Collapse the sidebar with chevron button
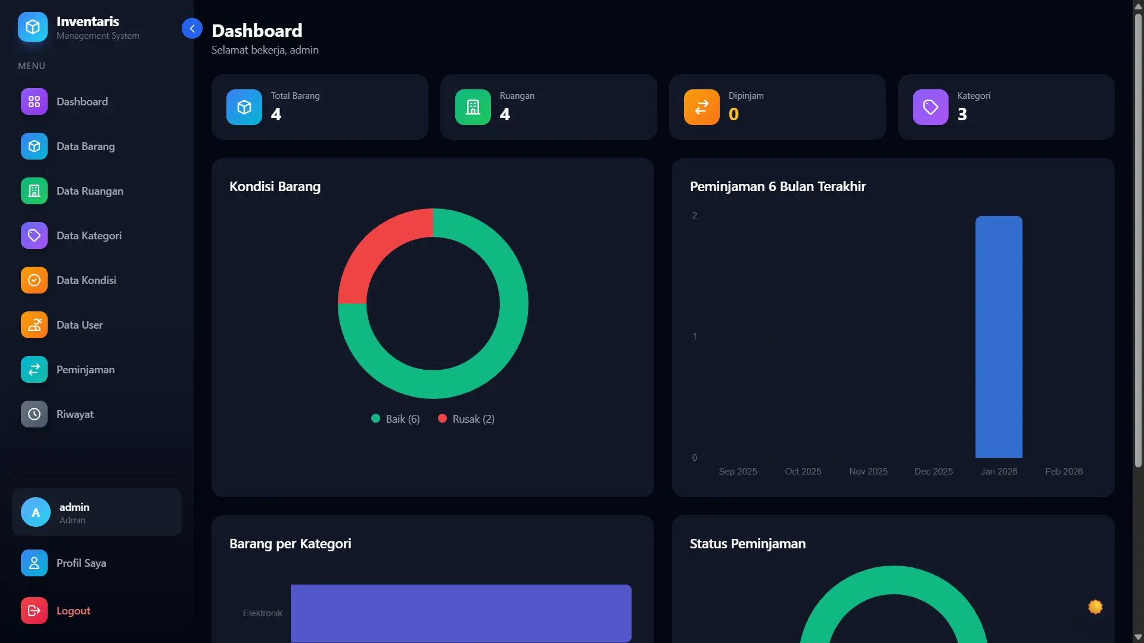This screenshot has width=1144, height=643. (192, 29)
